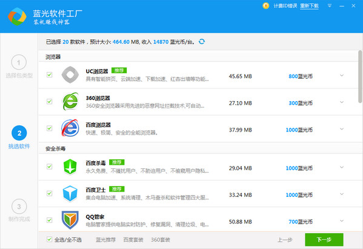363x249 pixels.
Task: Click the UC浏览器 app icon
Action: point(70,75)
